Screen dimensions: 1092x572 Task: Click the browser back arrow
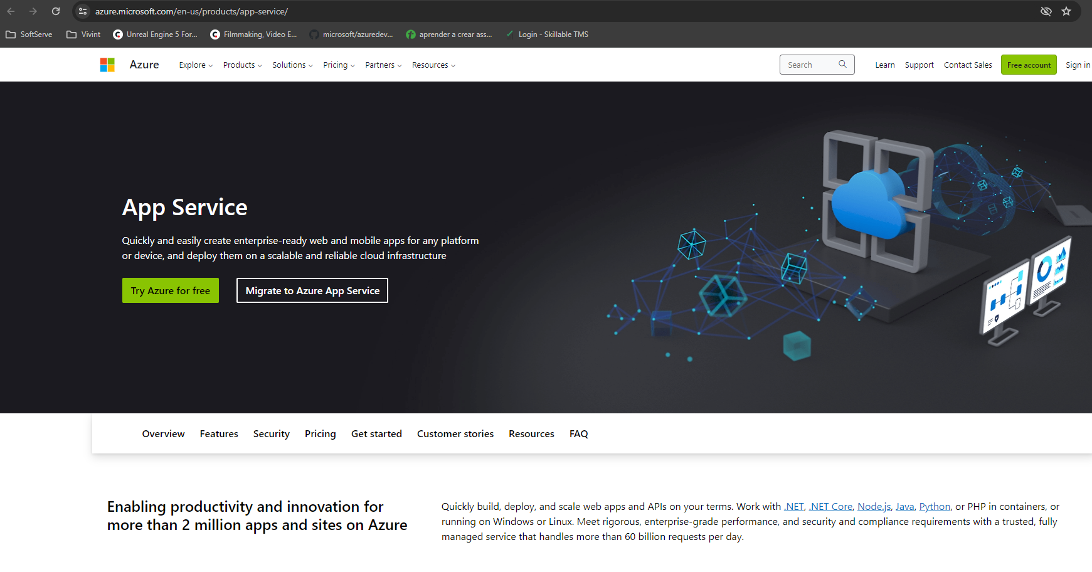(11, 11)
